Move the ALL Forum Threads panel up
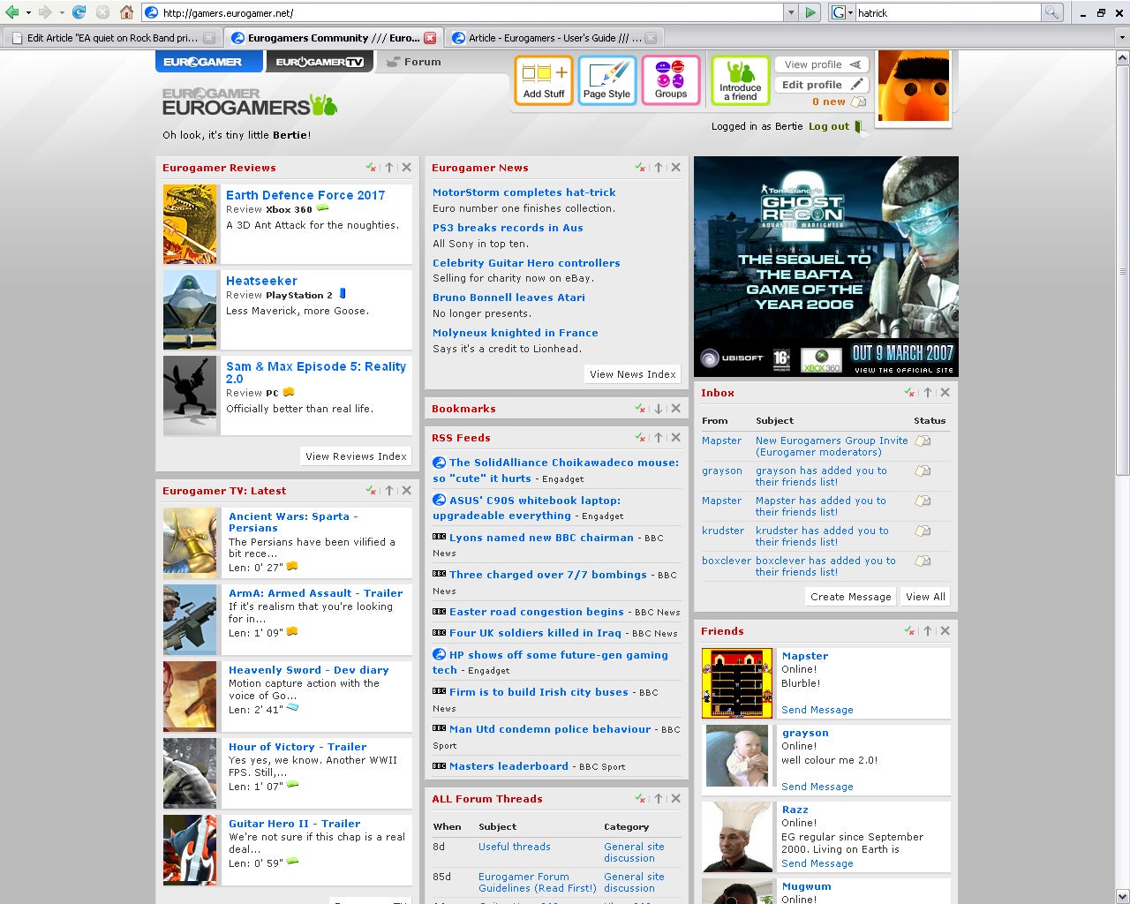The width and height of the screenshot is (1130, 904). click(659, 798)
